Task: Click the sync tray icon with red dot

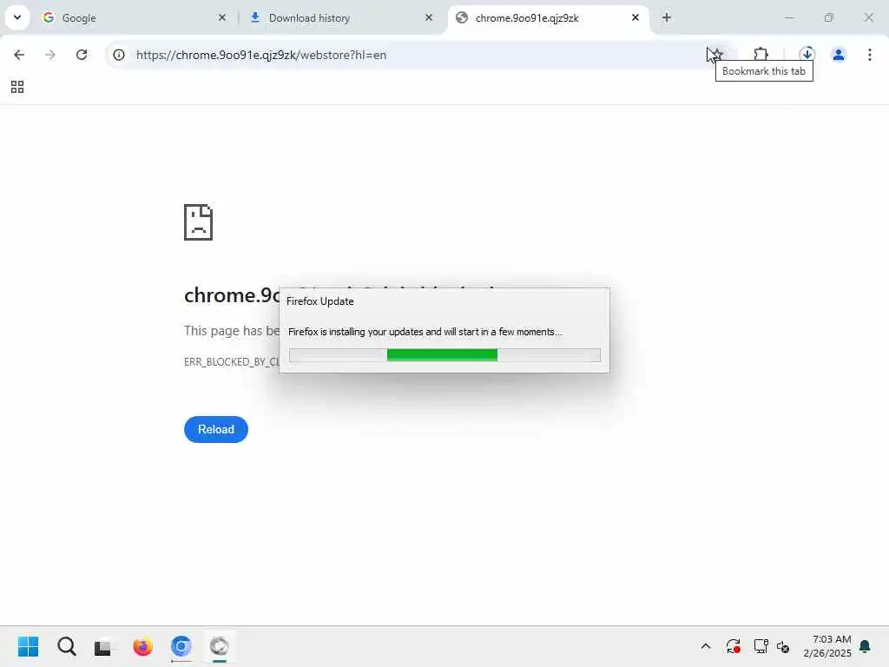Action: point(733,646)
